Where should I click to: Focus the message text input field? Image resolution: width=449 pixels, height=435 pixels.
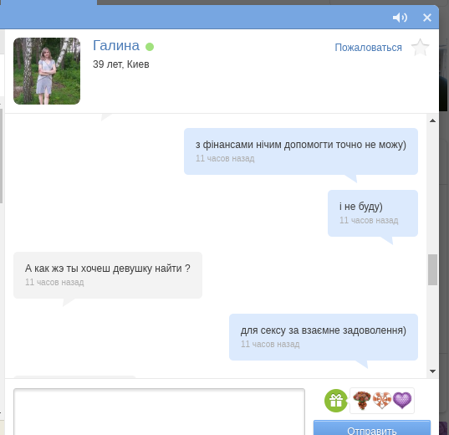[159, 412]
